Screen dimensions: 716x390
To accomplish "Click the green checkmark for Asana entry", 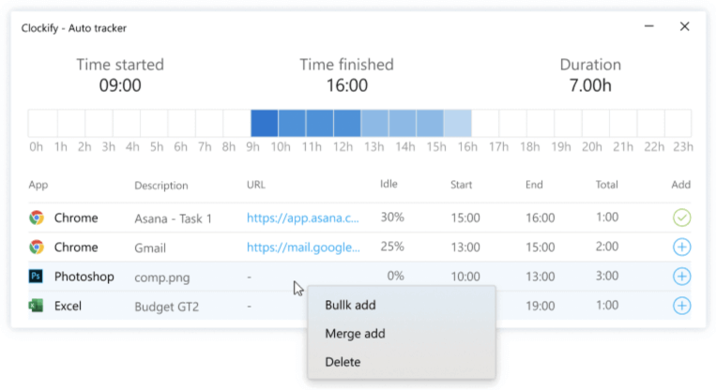I will [681, 217].
